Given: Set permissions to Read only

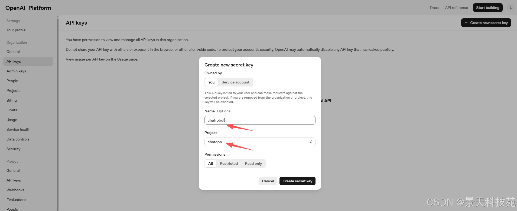Looking at the screenshot, I should (253, 163).
